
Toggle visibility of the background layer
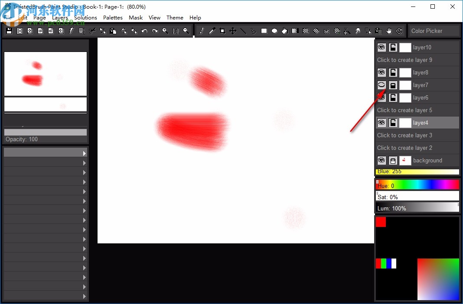(x=381, y=160)
